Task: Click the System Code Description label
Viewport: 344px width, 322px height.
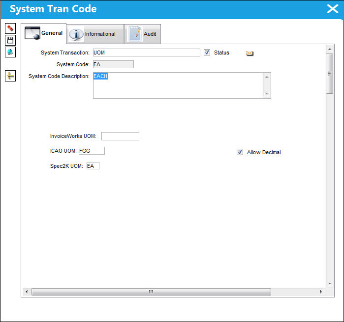Action: click(x=59, y=76)
